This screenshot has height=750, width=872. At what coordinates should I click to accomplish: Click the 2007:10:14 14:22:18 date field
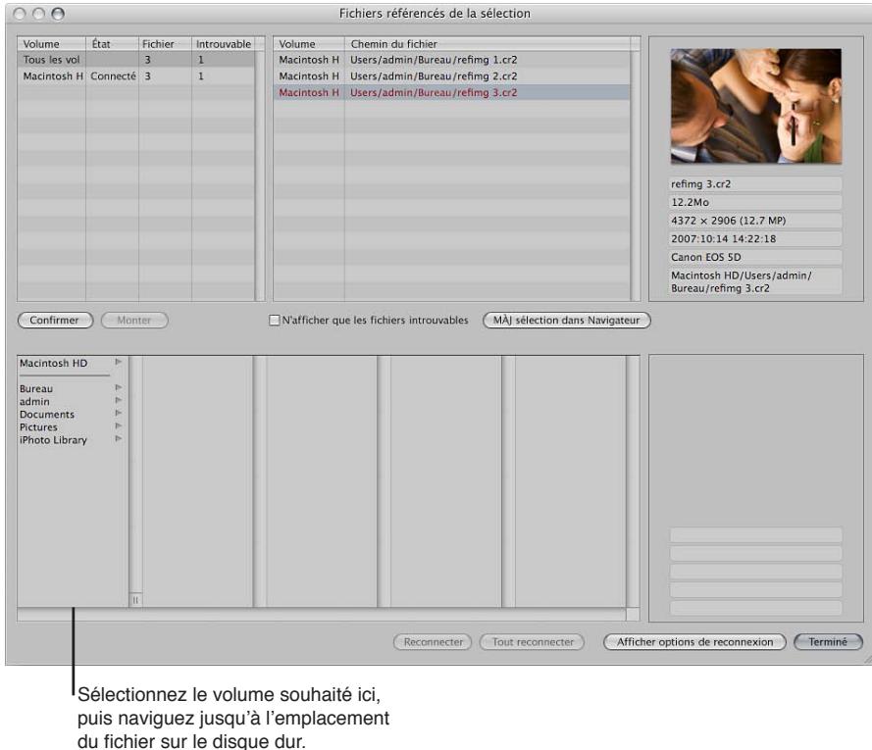point(756,239)
